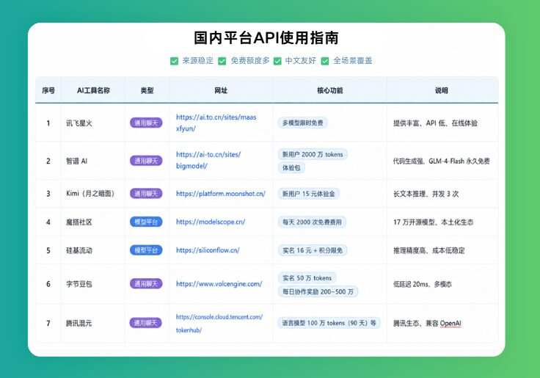Open the console.cloud.tencent.com tokenhub link
Image resolution: width=540 pixels, height=378 pixels.
coord(219,323)
